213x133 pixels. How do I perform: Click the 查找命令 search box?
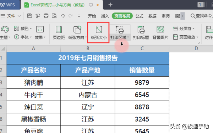point(202,16)
